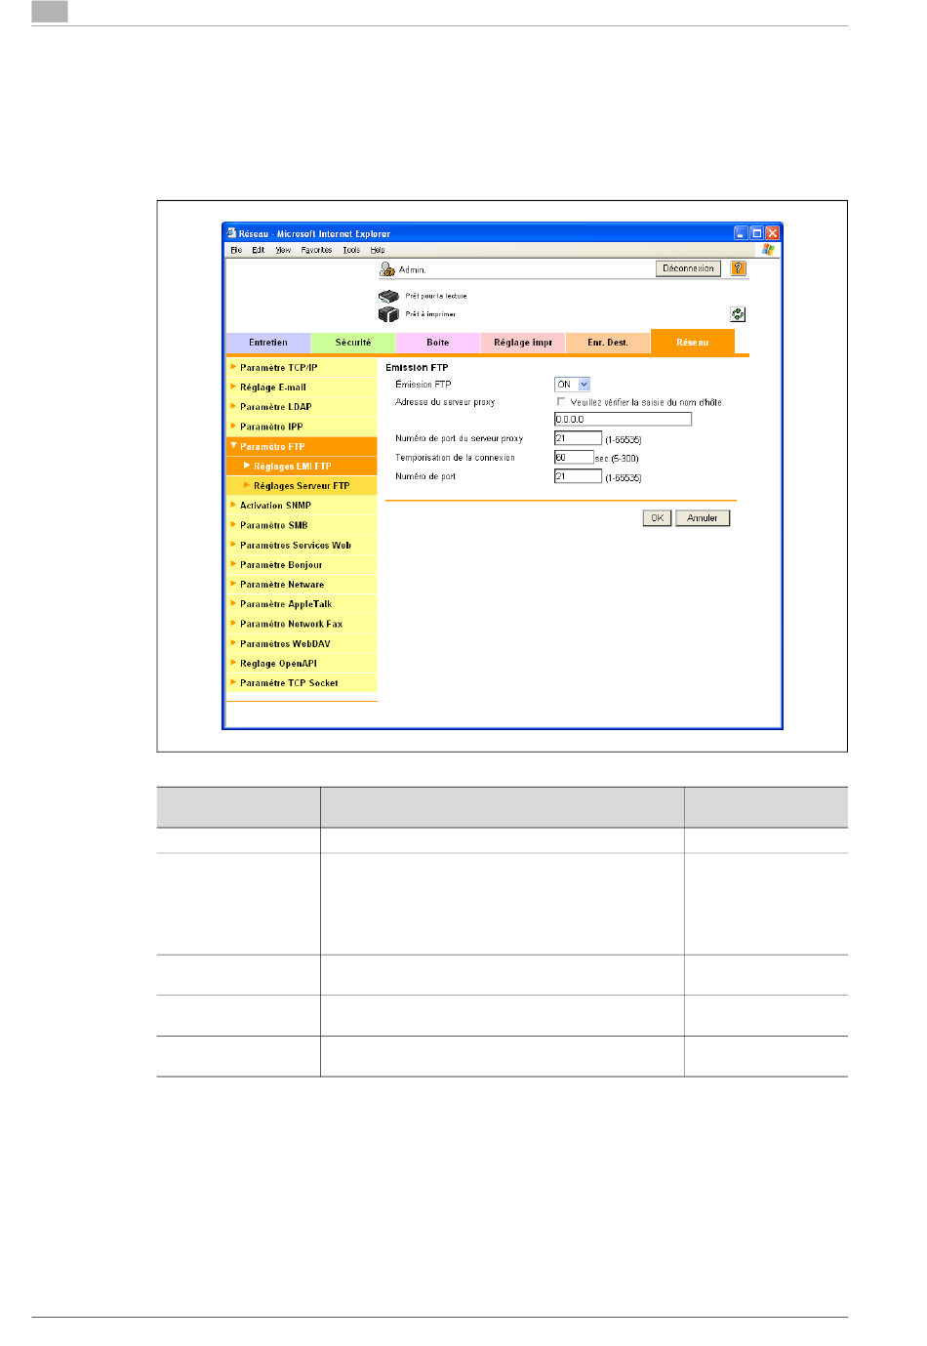Maximize the Internet Explorer window
Viewport: 927px width, 1346px height.
coord(756,233)
